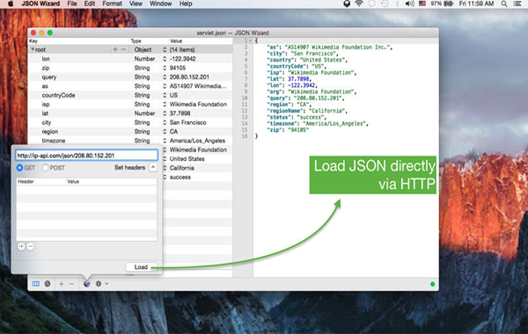The image size is (528, 334).
Task: Click the Load button
Action: (141, 267)
